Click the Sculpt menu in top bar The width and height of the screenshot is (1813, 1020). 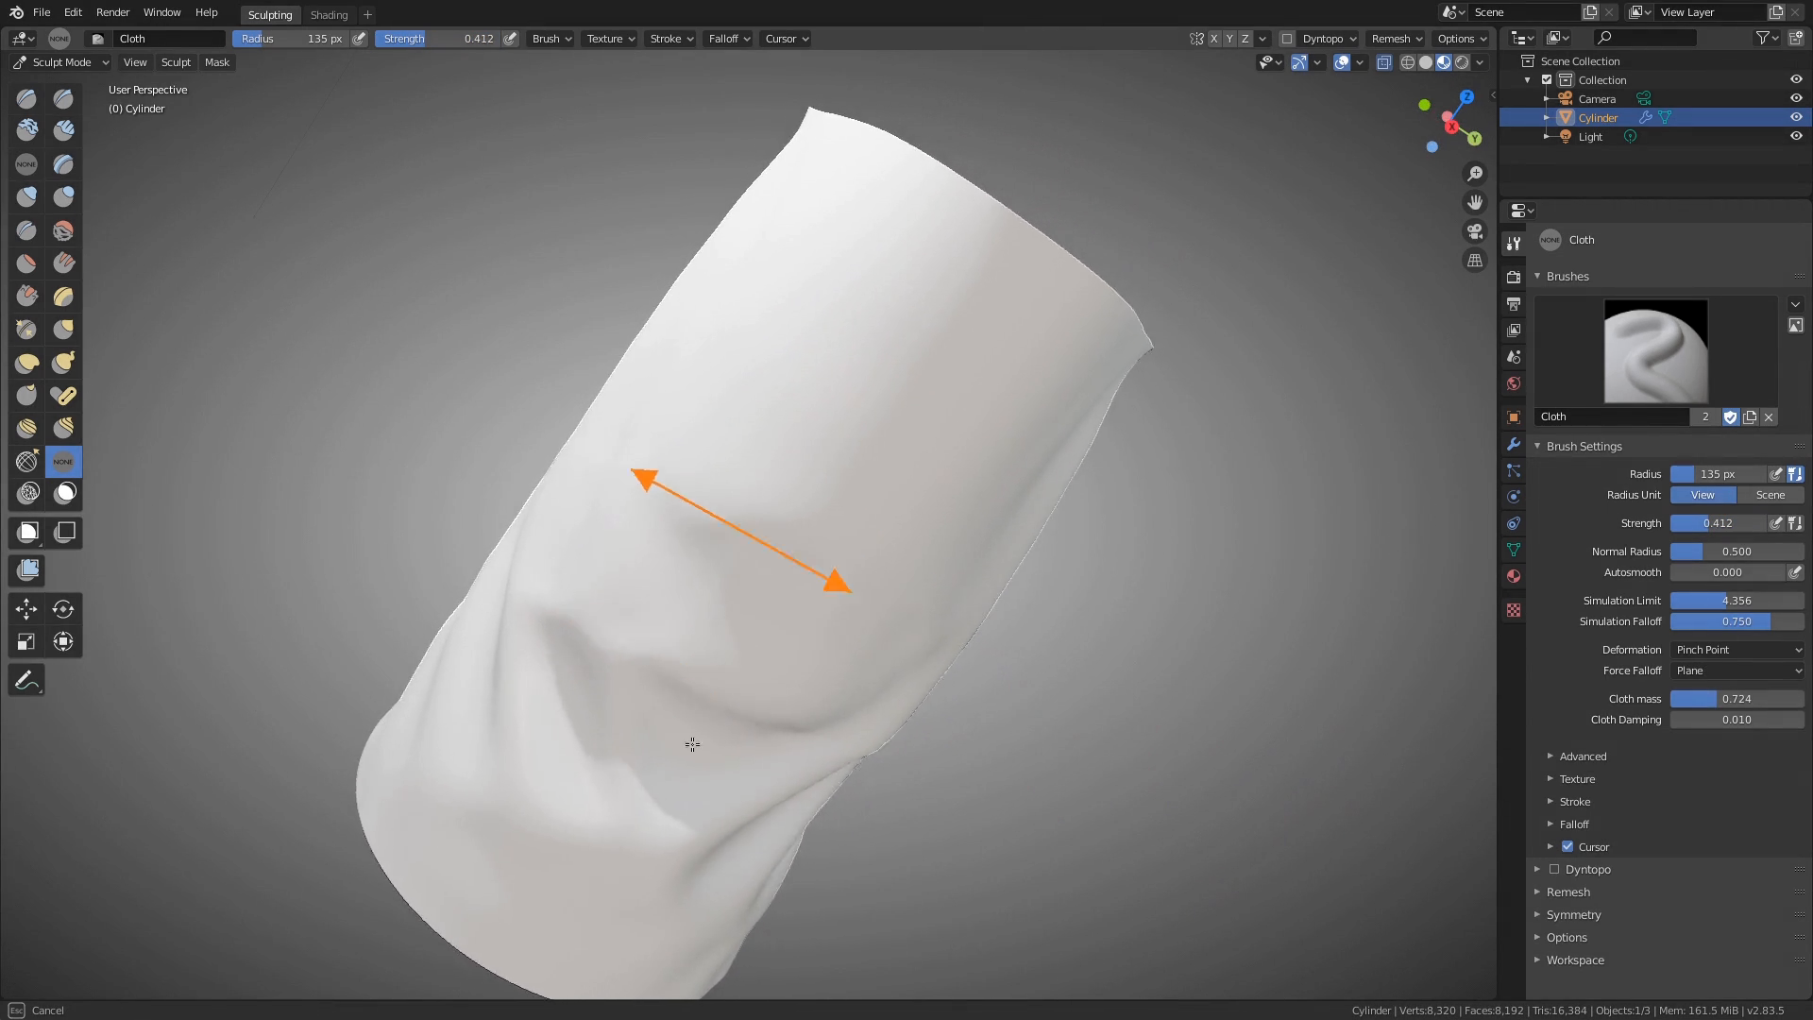pyautogui.click(x=175, y=61)
